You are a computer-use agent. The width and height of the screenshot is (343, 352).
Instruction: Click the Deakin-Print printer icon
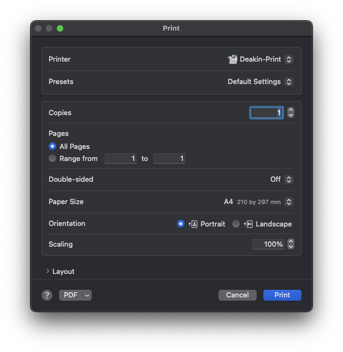(x=233, y=59)
